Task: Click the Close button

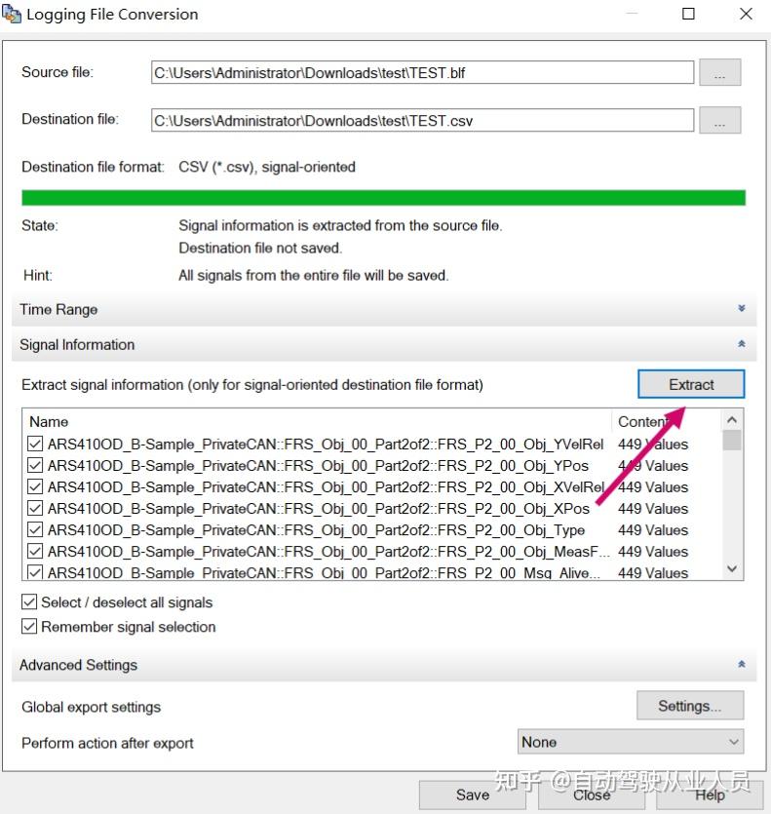Action: (x=592, y=795)
